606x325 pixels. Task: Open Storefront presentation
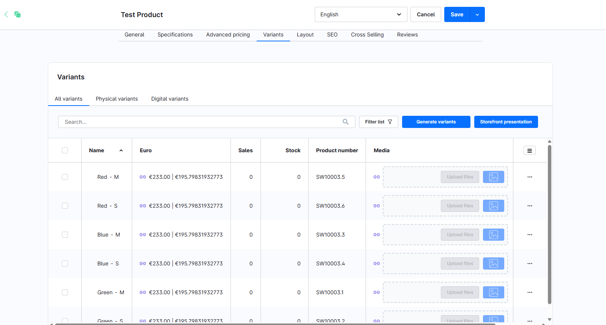506,122
